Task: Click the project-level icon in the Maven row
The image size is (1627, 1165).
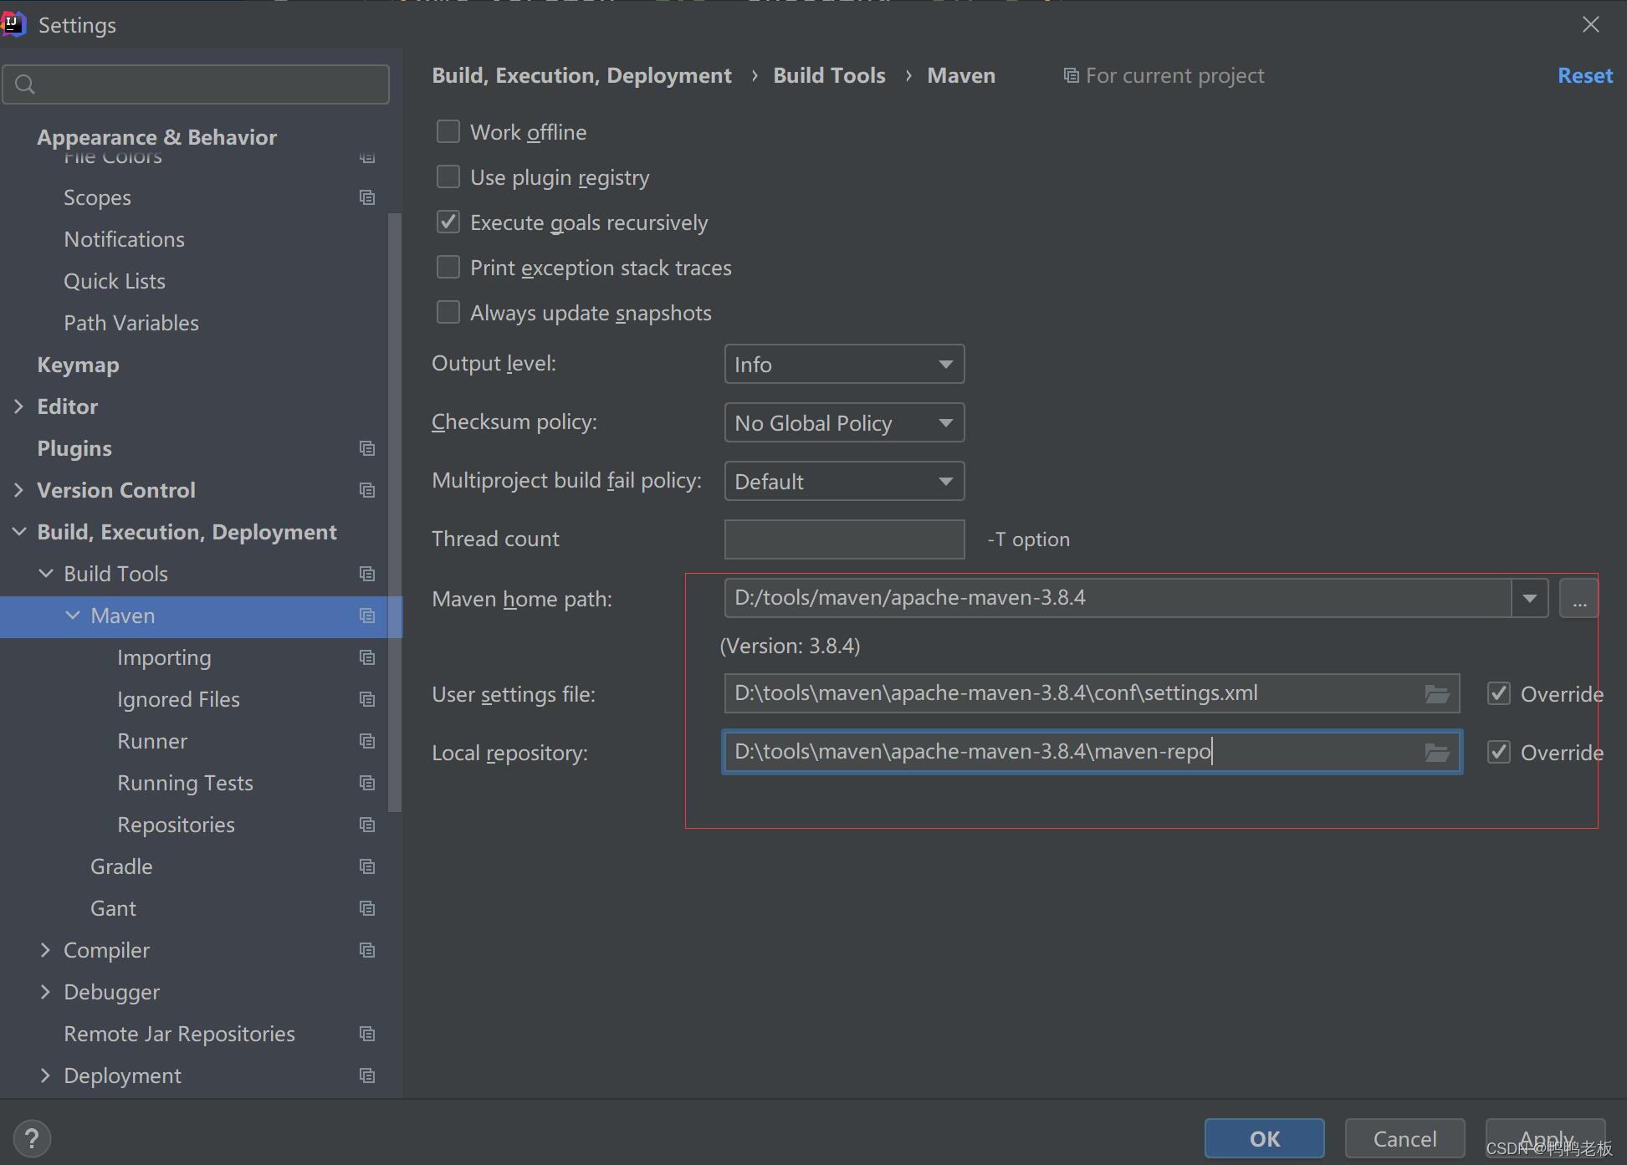Action: (x=367, y=616)
